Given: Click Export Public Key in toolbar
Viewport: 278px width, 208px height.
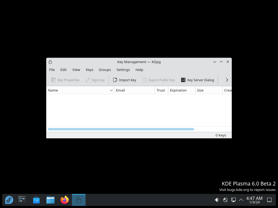Looking at the screenshot, I should pos(159,80).
